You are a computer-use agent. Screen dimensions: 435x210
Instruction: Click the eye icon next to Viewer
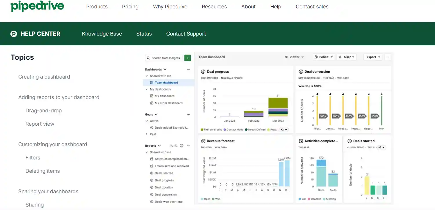[x=287, y=57]
